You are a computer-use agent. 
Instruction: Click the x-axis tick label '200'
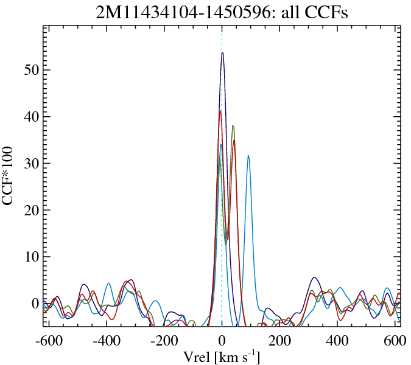[x=279, y=339]
